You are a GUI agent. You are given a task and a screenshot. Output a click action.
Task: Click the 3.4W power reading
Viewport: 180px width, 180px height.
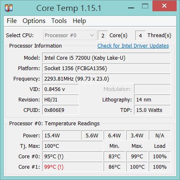[x=137, y=135]
